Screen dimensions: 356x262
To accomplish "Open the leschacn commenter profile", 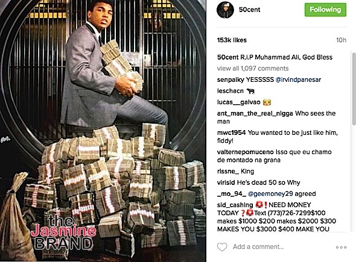I will click(230, 91).
